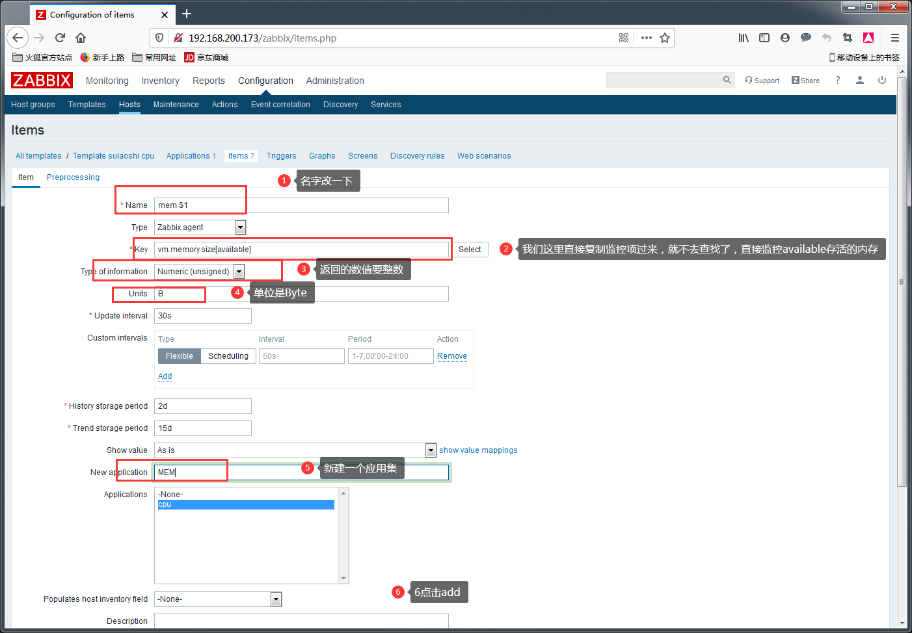This screenshot has height=633, width=912.
Task: Open the screenshot crop tool icon
Action: 847,38
